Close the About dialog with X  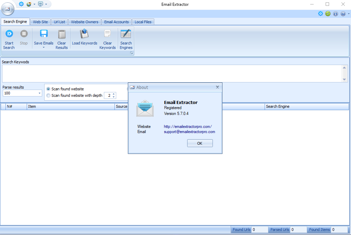click(217, 87)
